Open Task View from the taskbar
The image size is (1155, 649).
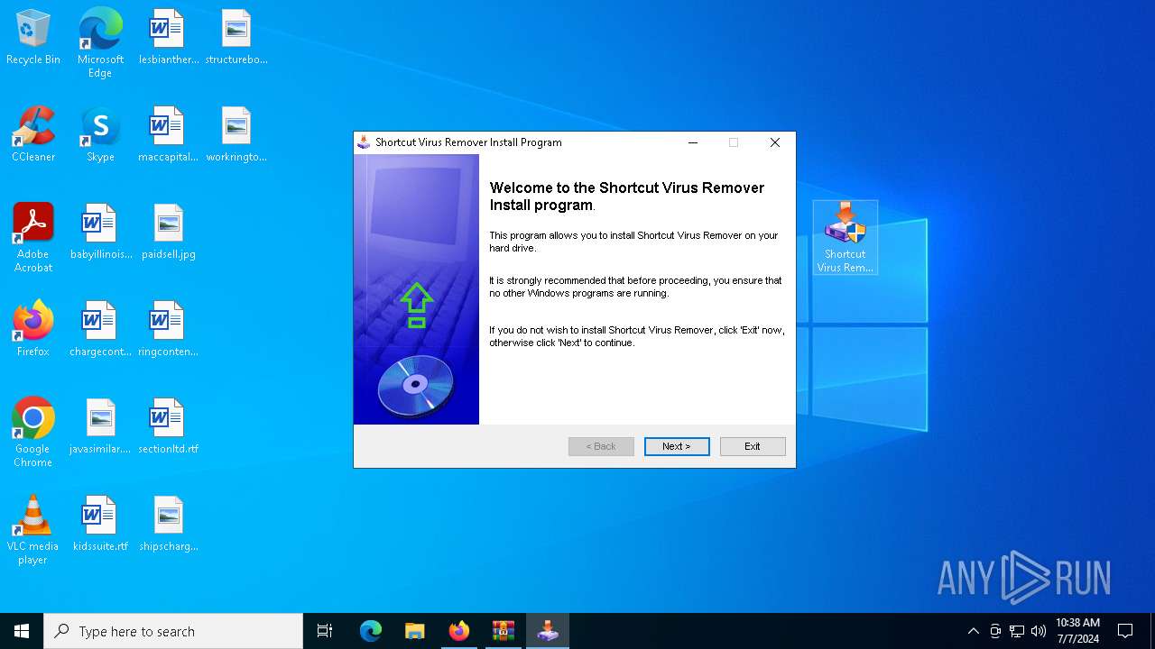[325, 631]
